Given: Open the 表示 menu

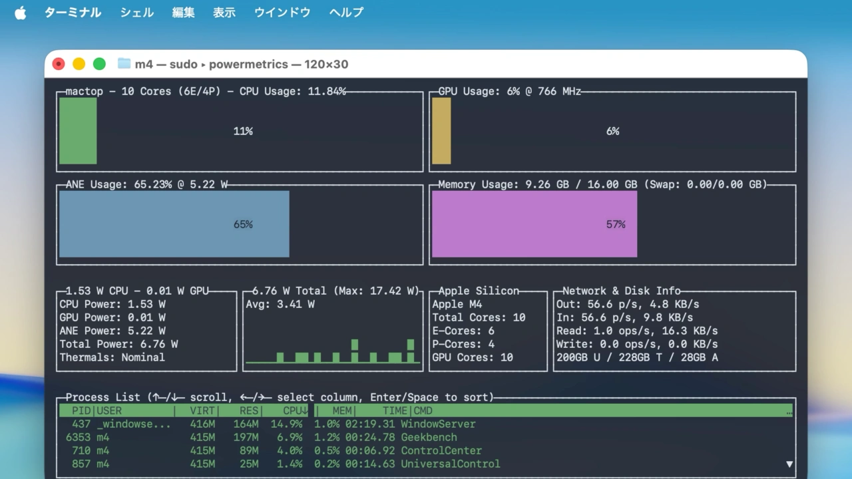Looking at the screenshot, I should (224, 12).
